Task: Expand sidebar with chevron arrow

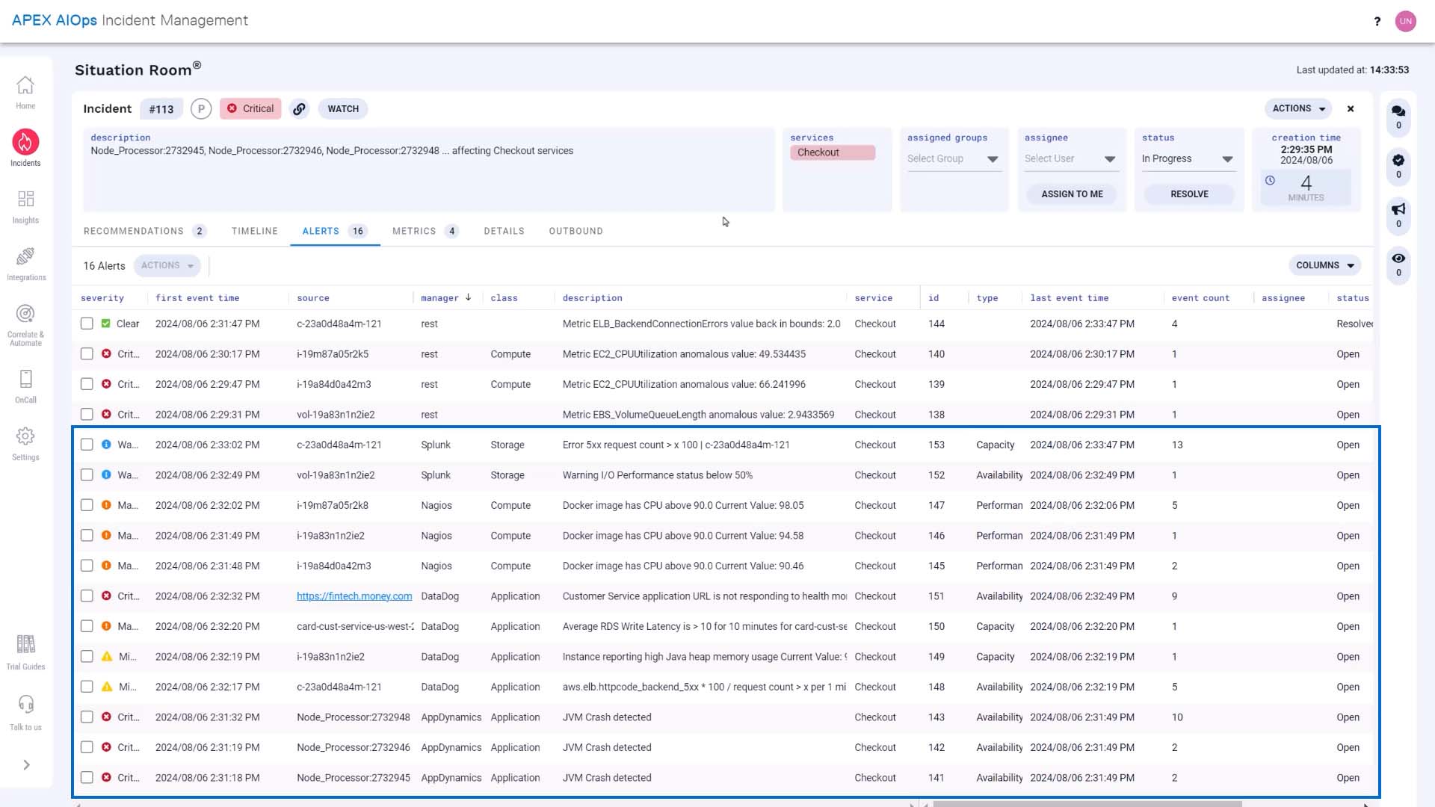Action: tap(26, 765)
